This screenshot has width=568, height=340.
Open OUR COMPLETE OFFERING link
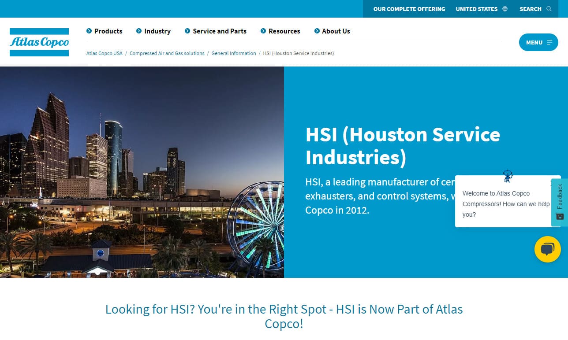409,9
